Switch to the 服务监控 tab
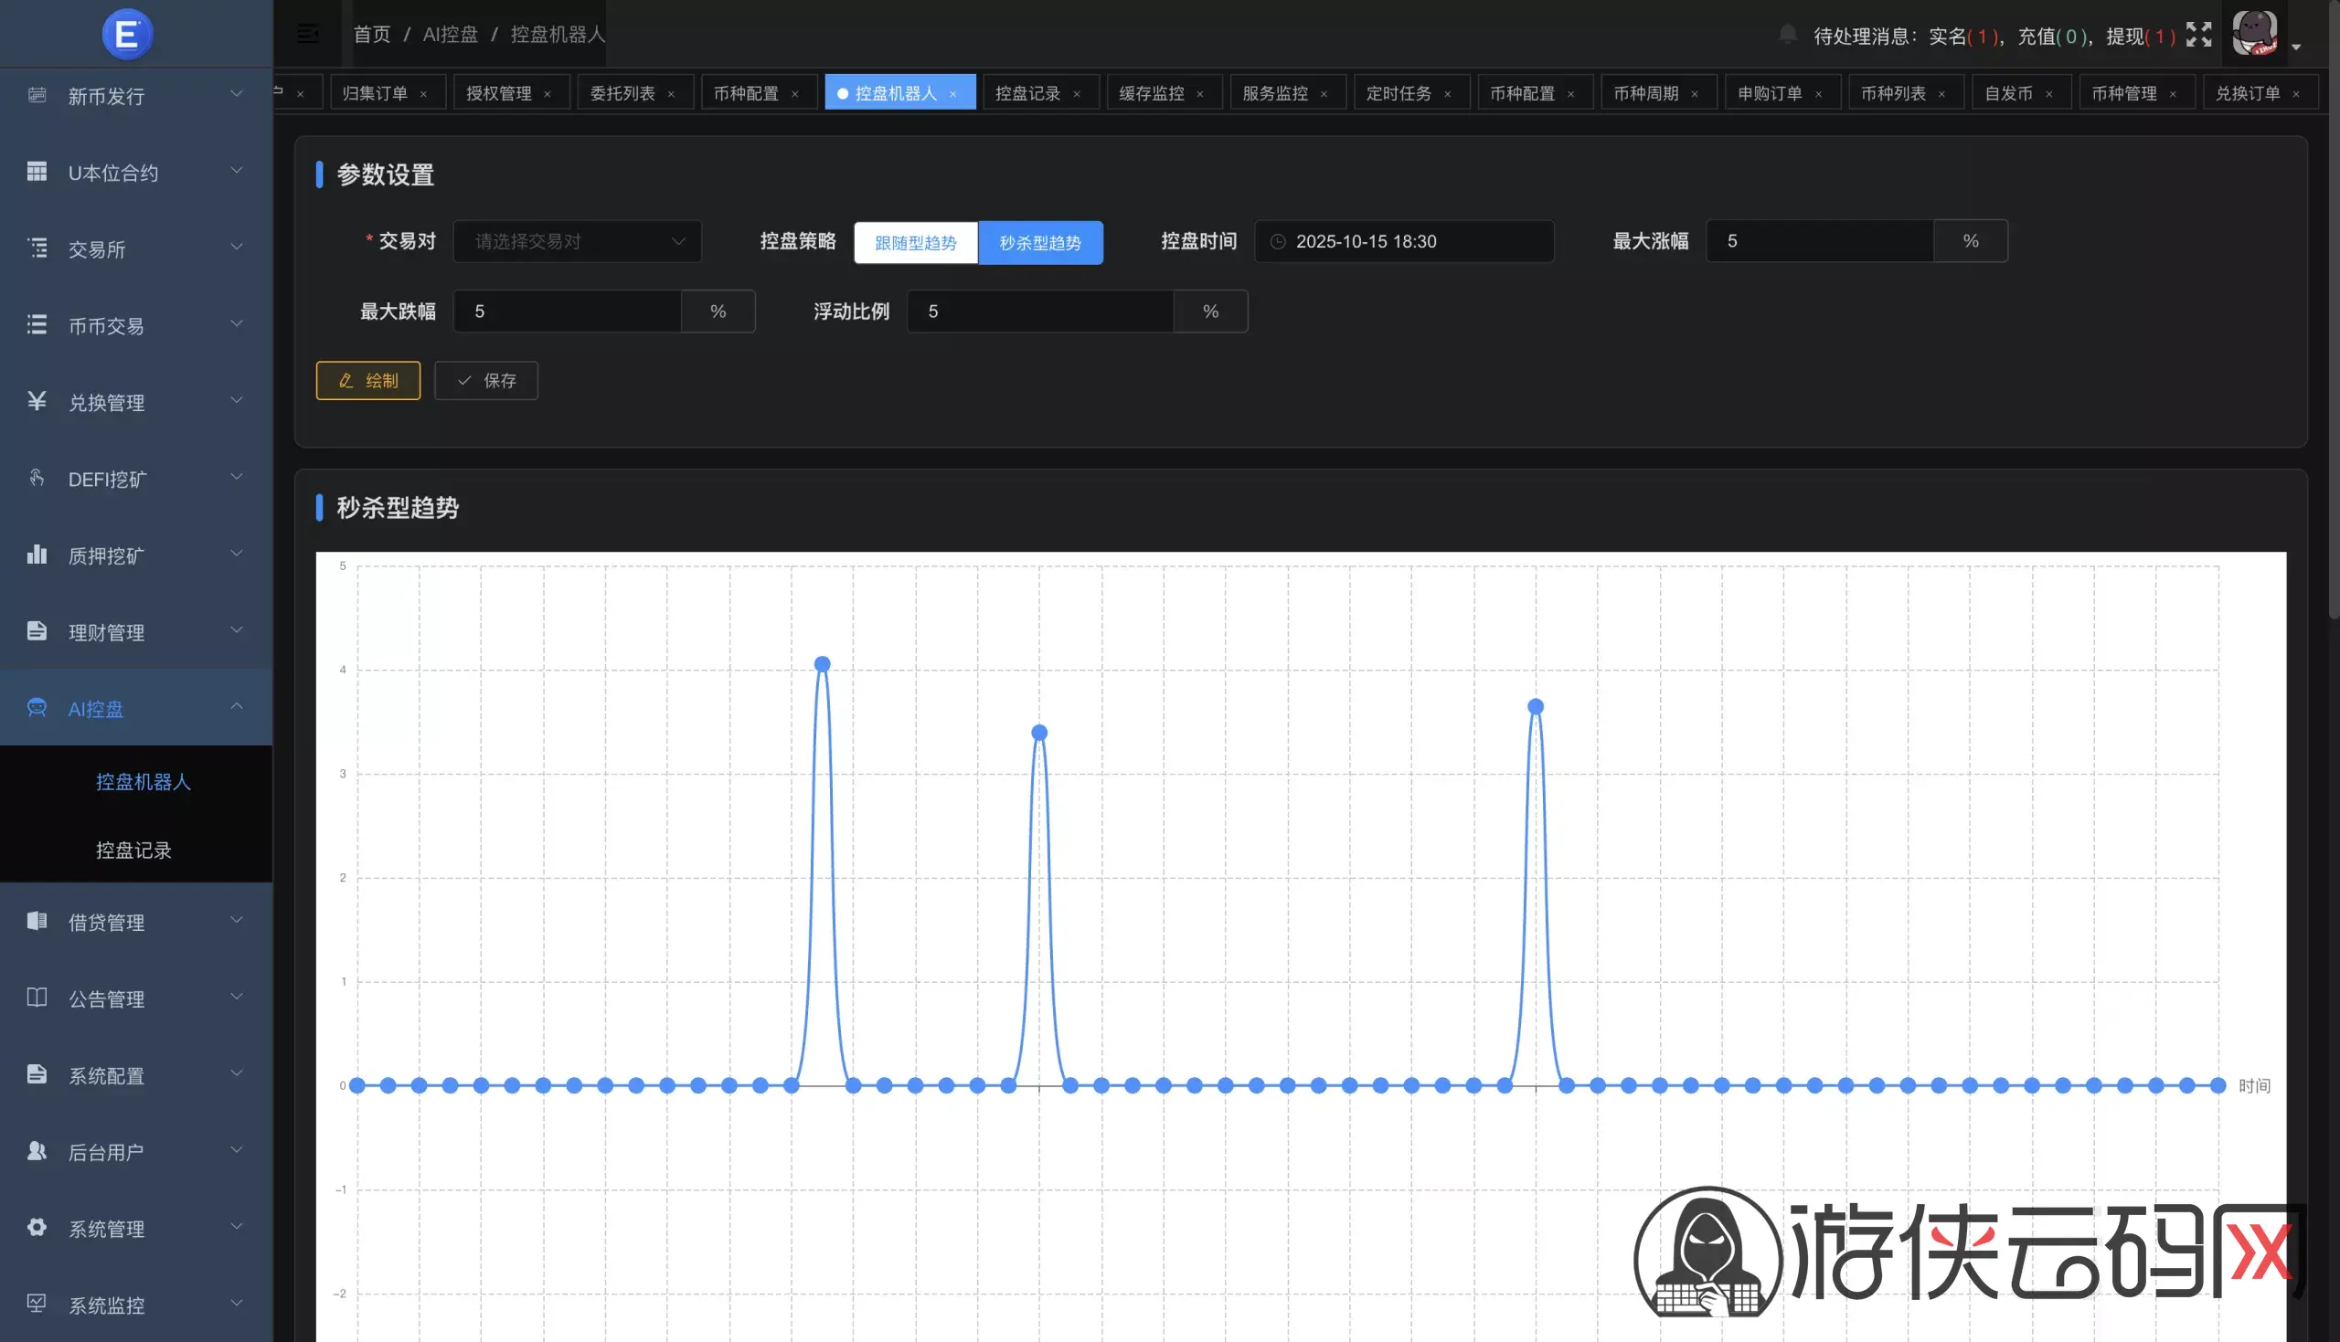Viewport: 2340px width, 1342px height. [1274, 93]
